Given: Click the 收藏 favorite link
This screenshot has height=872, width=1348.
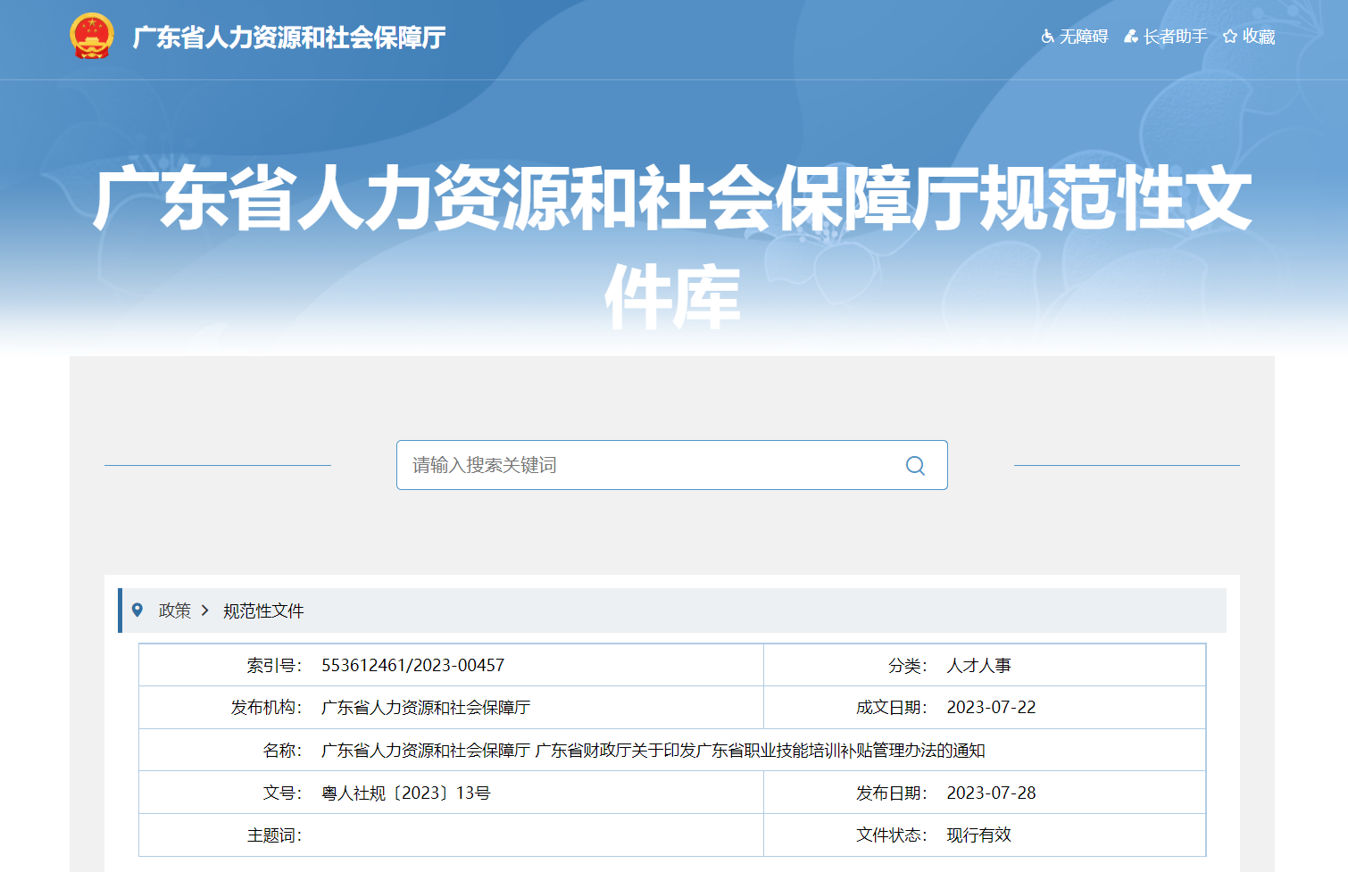Looking at the screenshot, I should (x=1249, y=37).
